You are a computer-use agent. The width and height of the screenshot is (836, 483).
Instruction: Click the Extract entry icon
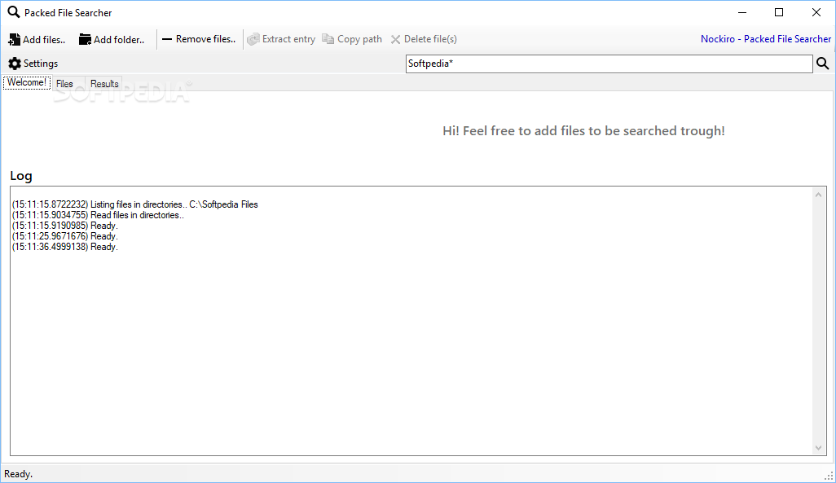pos(253,39)
